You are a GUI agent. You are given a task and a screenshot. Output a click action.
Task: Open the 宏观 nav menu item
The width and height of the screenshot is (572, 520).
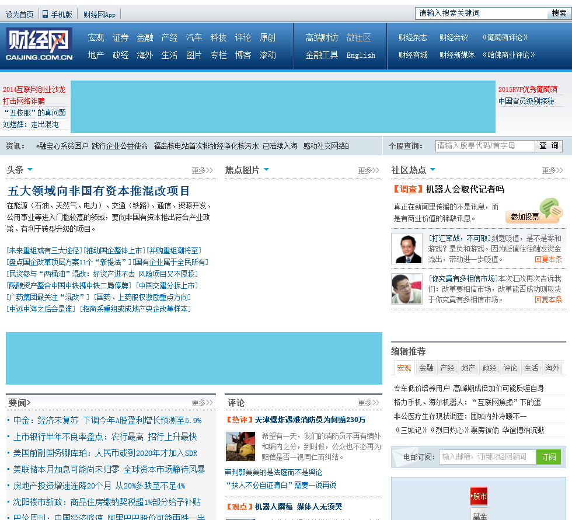pos(96,37)
